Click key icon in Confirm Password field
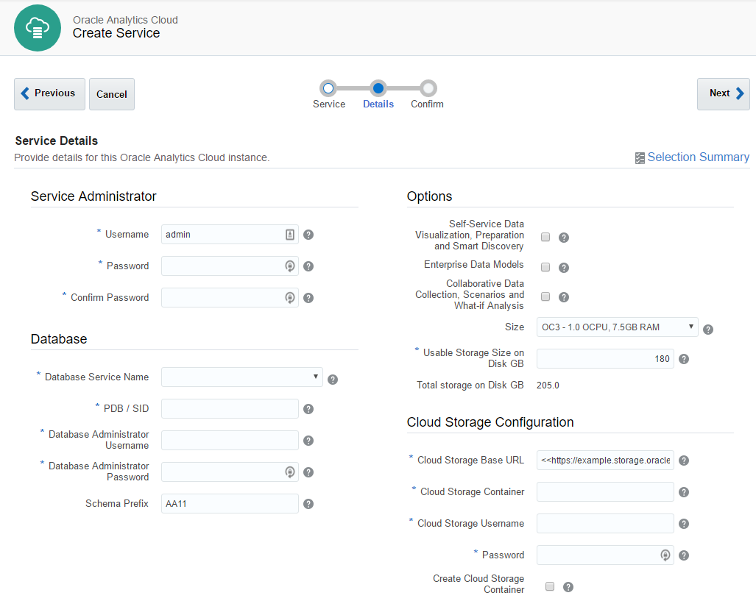Screen dimensions: 756x615 pyautogui.click(x=290, y=298)
